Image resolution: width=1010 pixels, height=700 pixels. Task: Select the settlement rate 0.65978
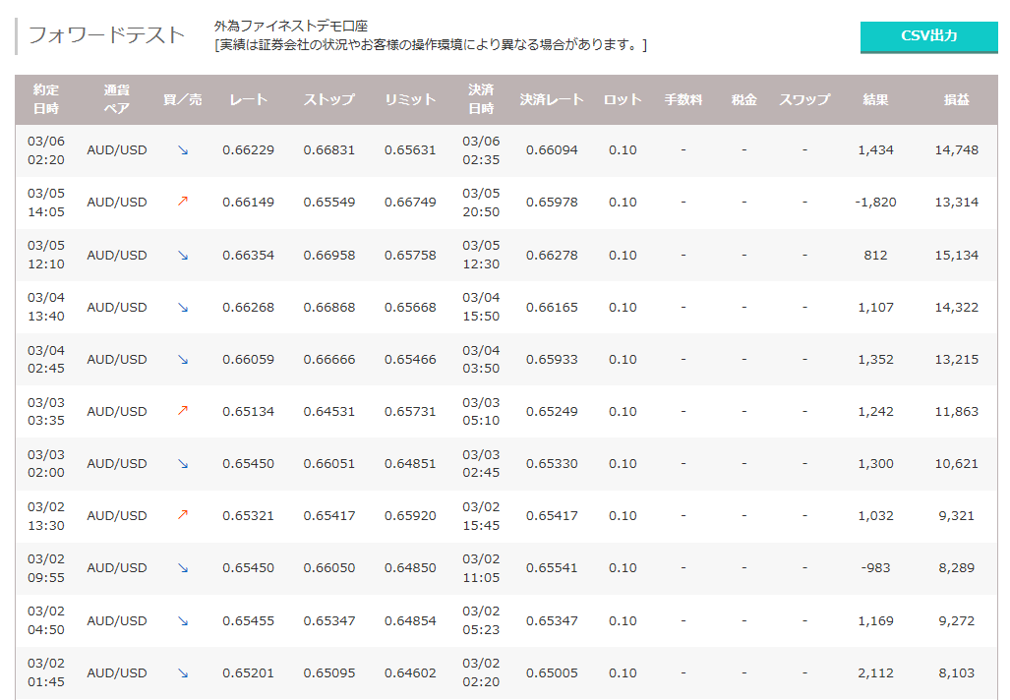(552, 203)
